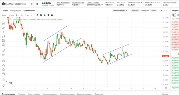
Task: Open Стратегия tab
Action: [x=99, y=94]
